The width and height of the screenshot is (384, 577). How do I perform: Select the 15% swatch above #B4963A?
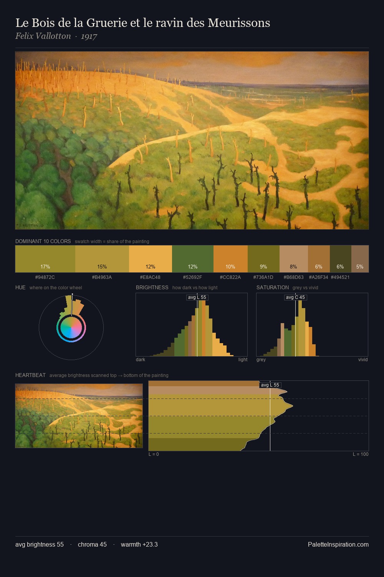pyautogui.click(x=102, y=259)
